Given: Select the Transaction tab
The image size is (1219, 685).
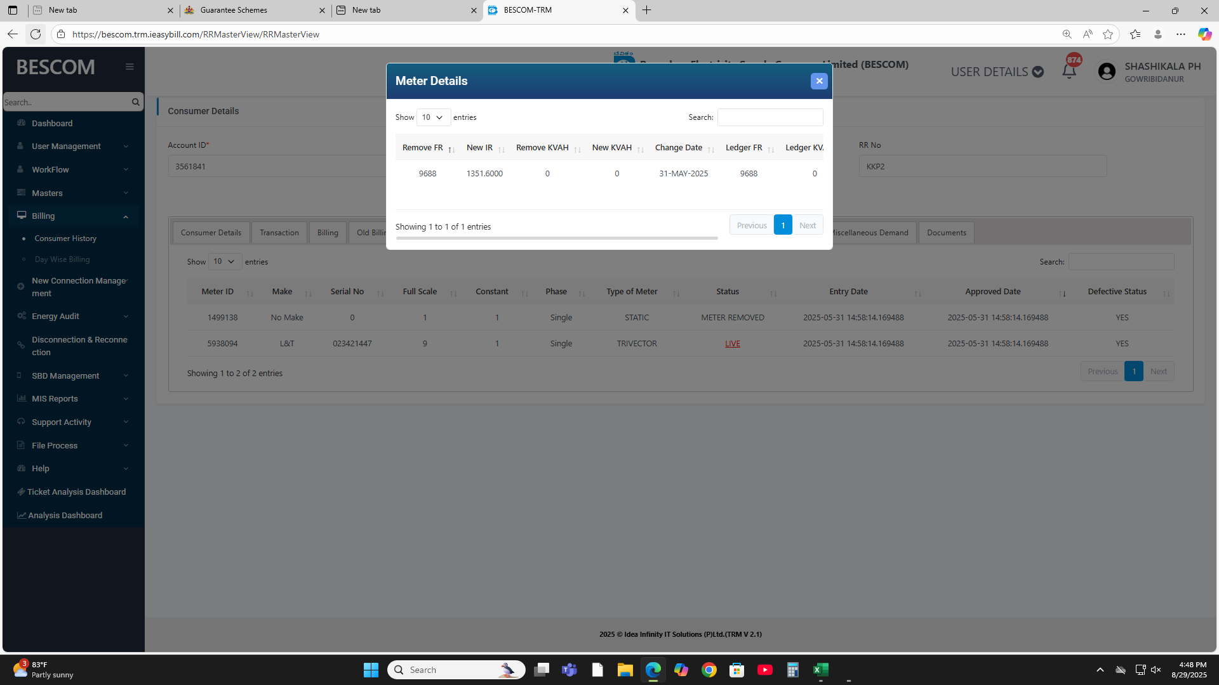Looking at the screenshot, I should click(279, 233).
